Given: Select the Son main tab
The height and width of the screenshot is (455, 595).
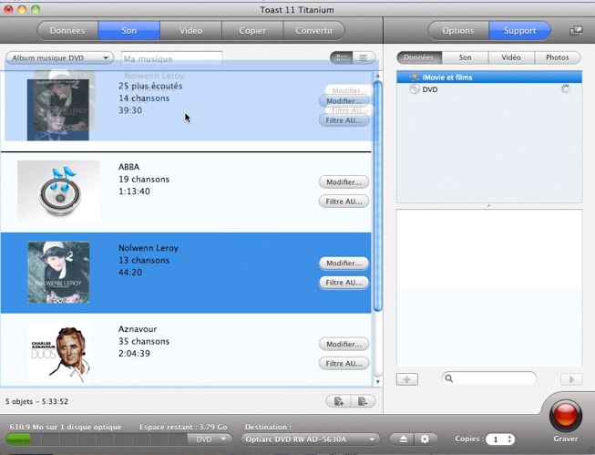Looking at the screenshot, I should point(129,30).
